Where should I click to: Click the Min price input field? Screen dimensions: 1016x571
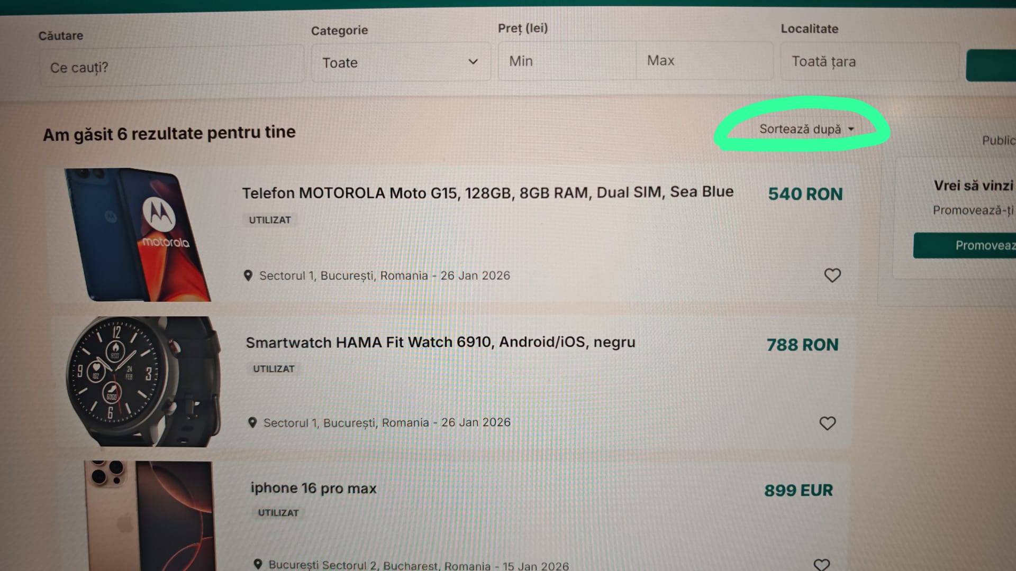(x=566, y=61)
